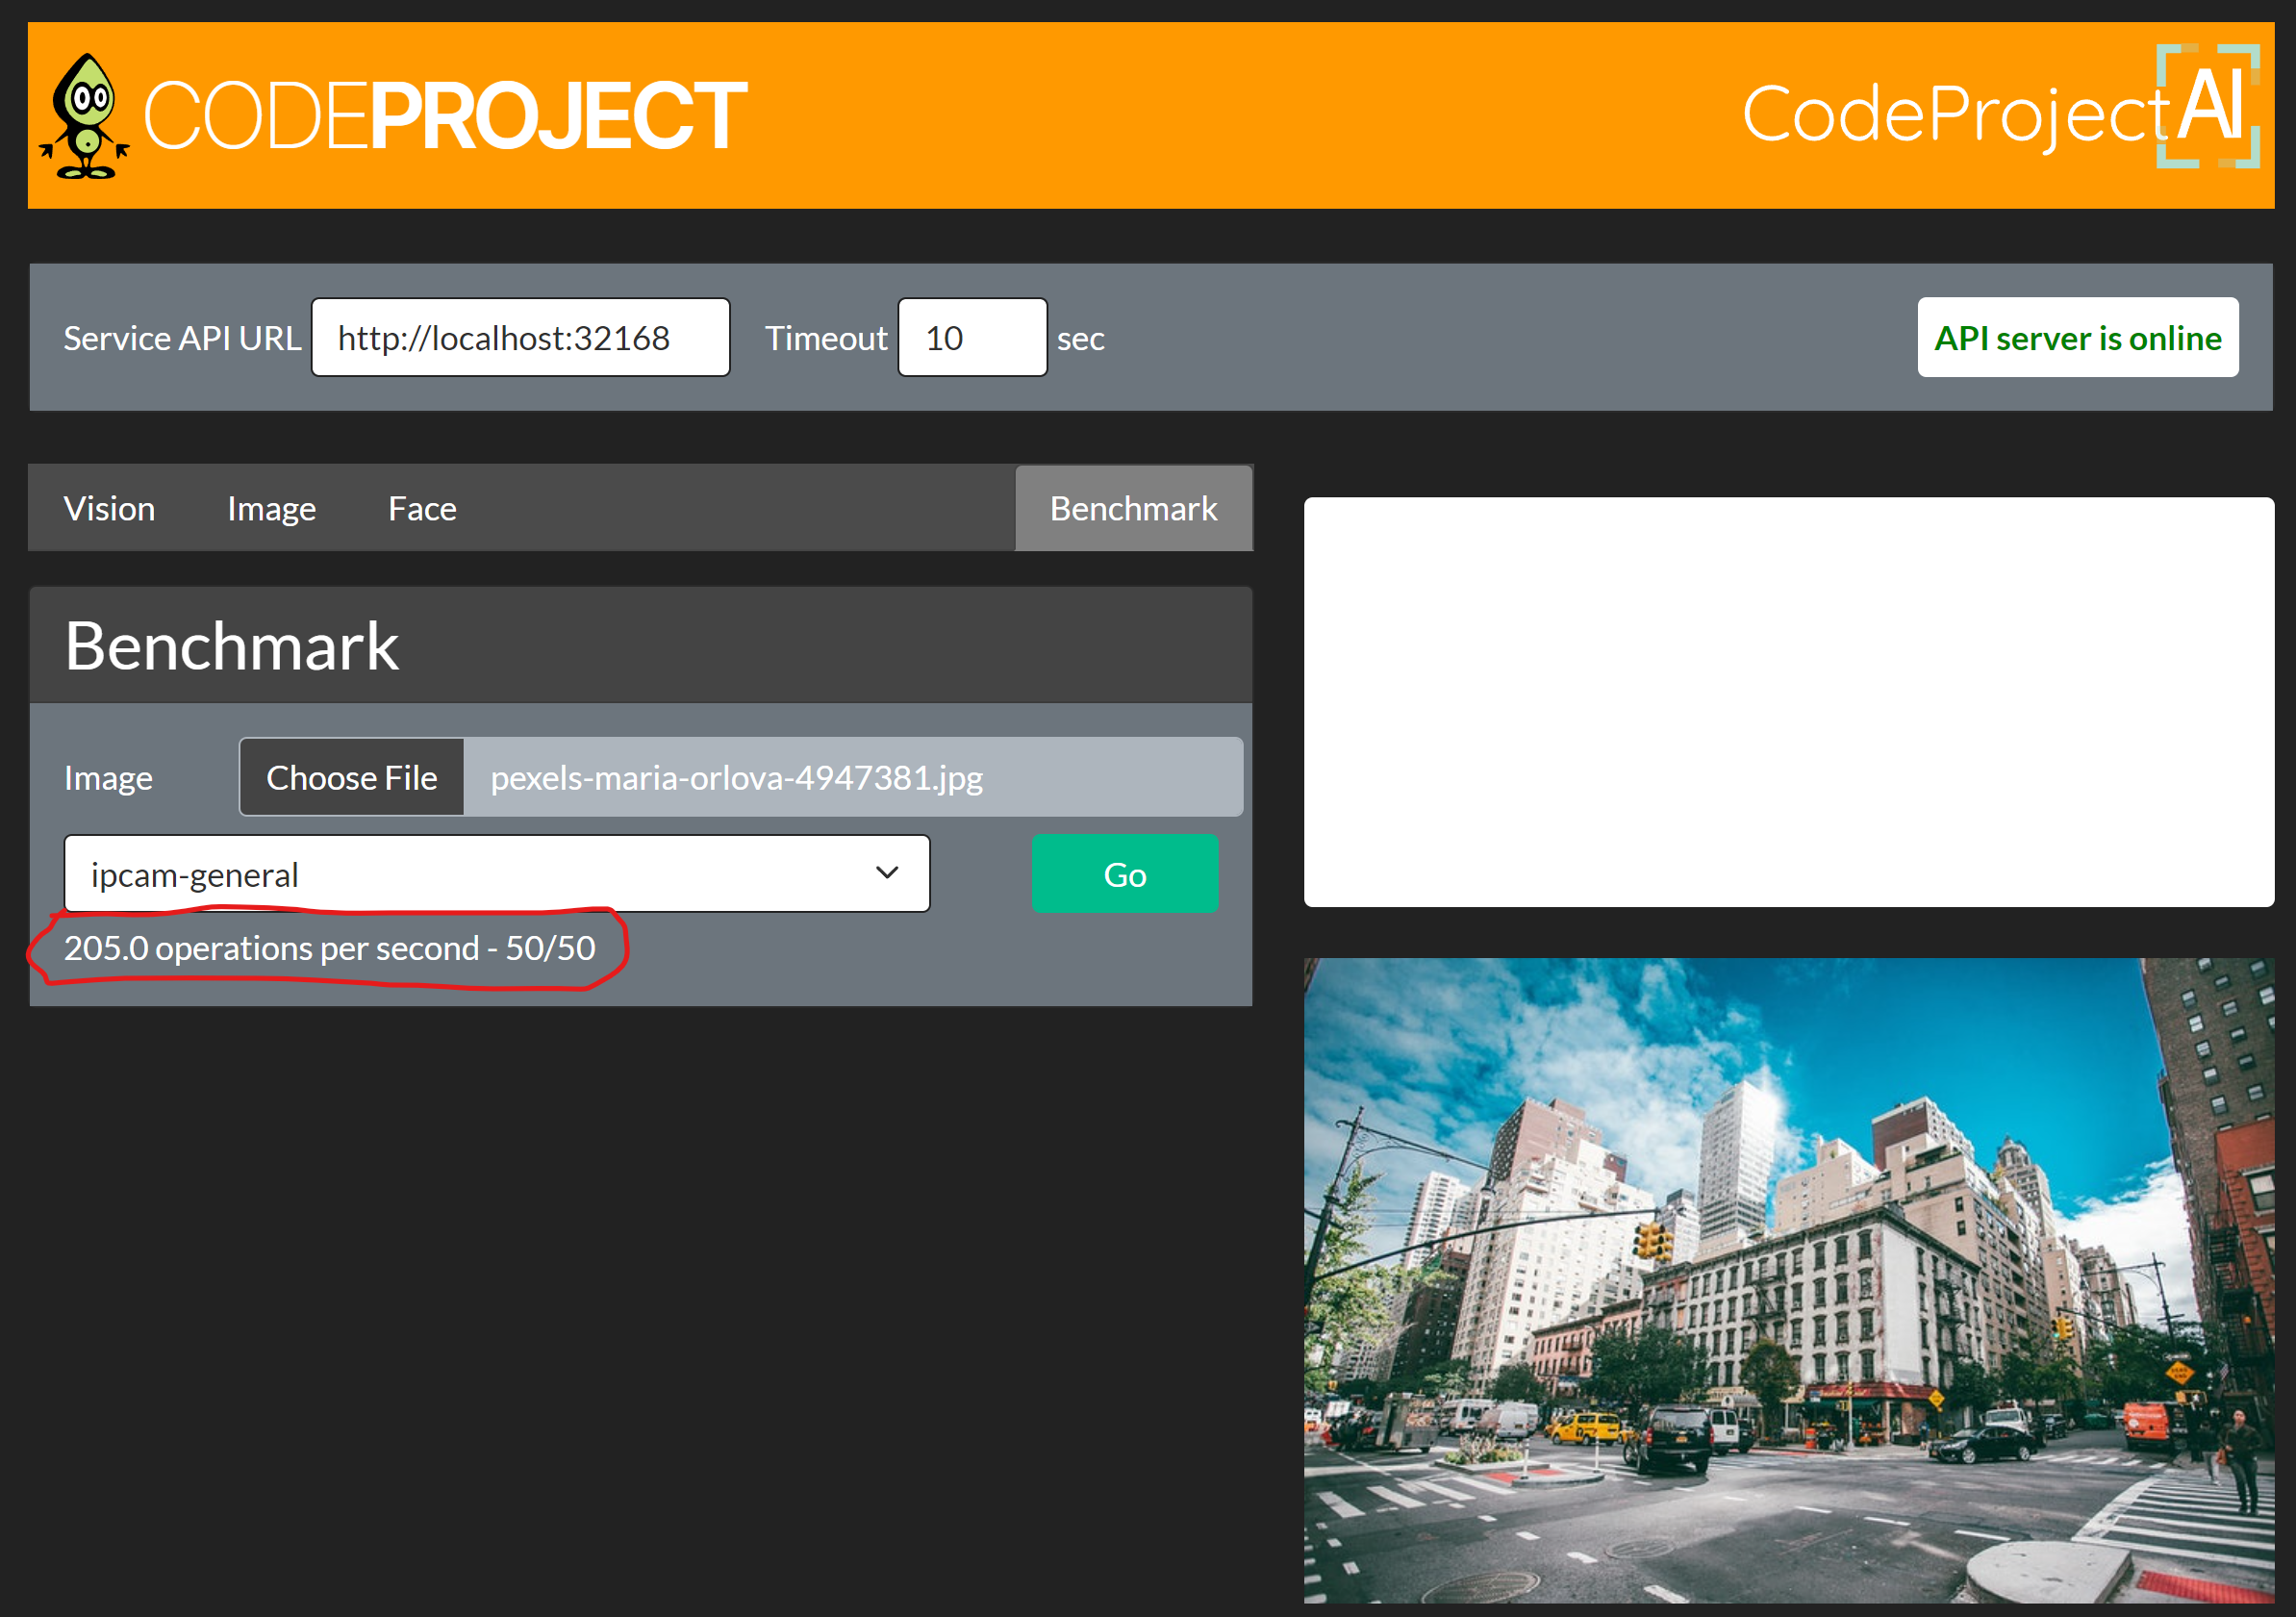The width and height of the screenshot is (2296, 1617).
Task: Click the Benchmark panel heading
Action: click(x=232, y=645)
